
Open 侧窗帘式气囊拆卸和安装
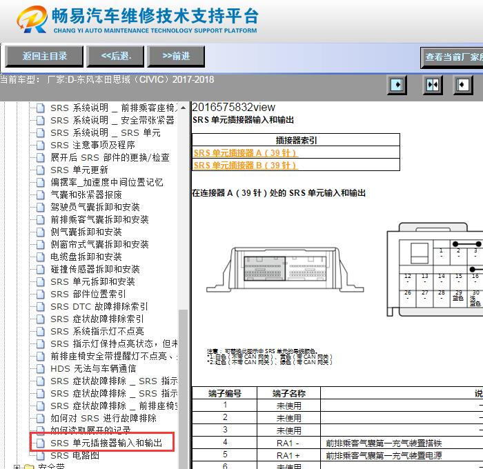tap(99, 244)
